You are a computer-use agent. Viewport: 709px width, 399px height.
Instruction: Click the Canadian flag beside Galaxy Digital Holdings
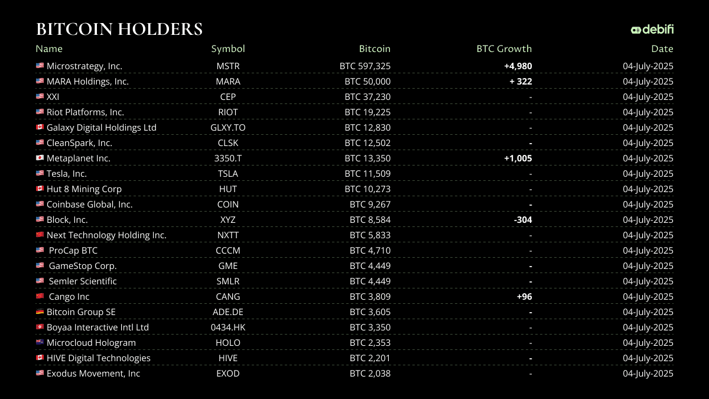pyautogui.click(x=40, y=128)
